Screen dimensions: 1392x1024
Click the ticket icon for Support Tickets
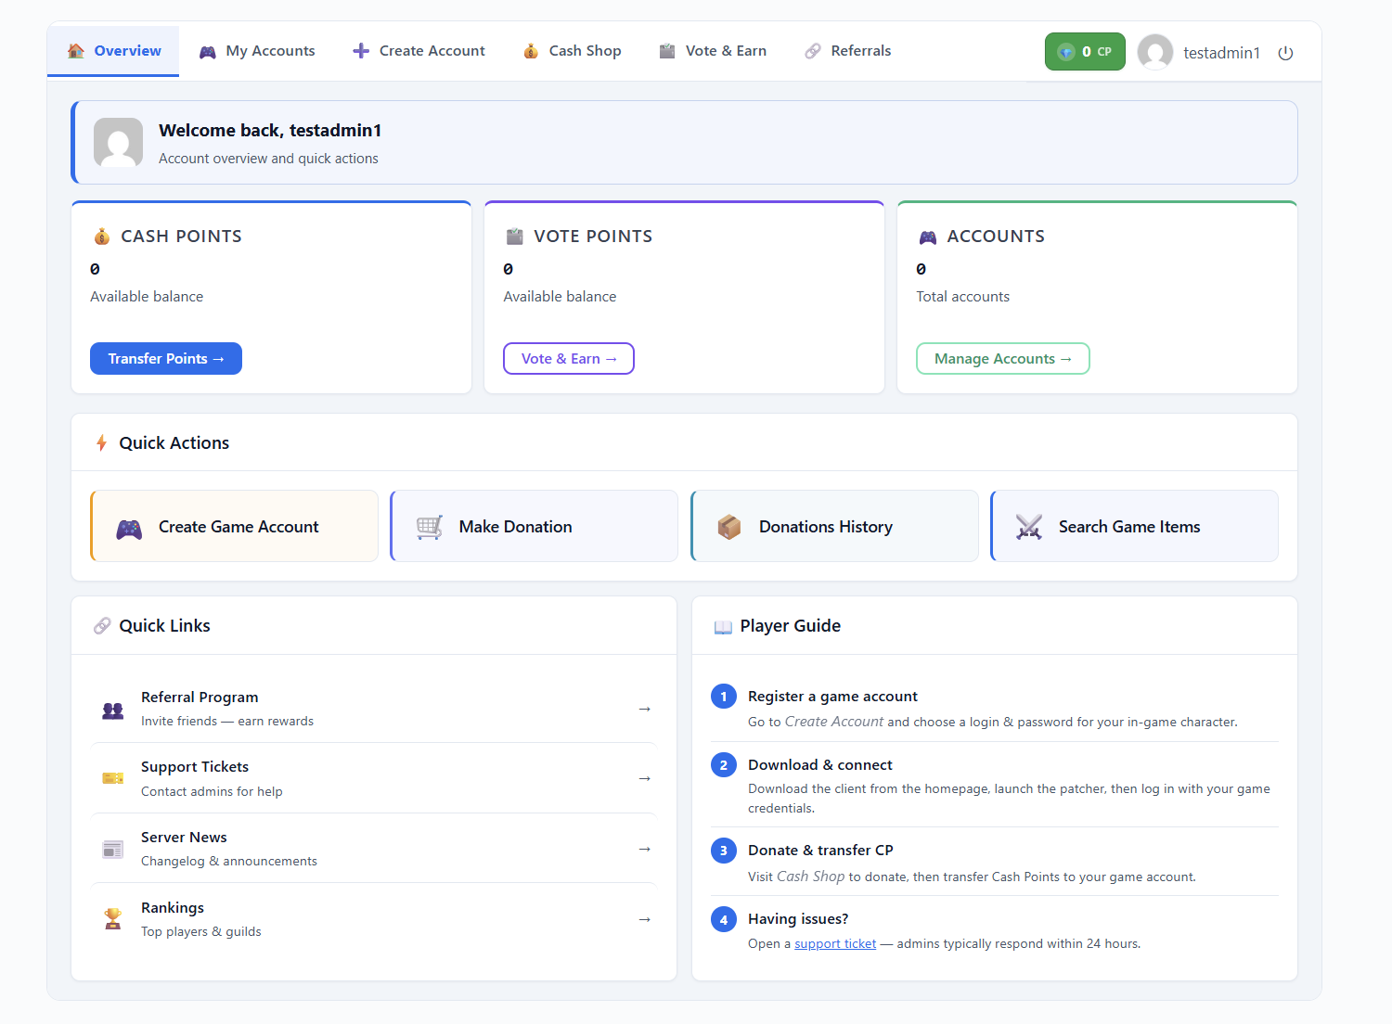coord(113,778)
